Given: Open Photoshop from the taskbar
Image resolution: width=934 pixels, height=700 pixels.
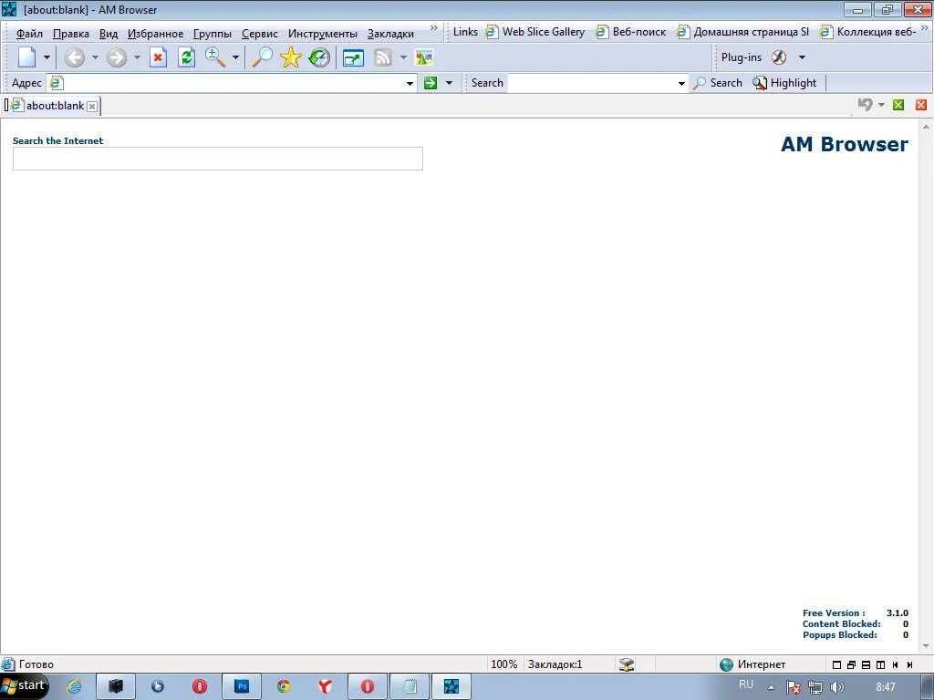Looking at the screenshot, I should tap(242, 687).
